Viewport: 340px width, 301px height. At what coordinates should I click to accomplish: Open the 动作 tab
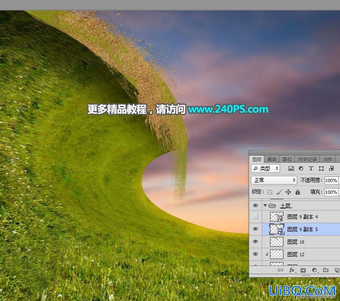point(327,160)
